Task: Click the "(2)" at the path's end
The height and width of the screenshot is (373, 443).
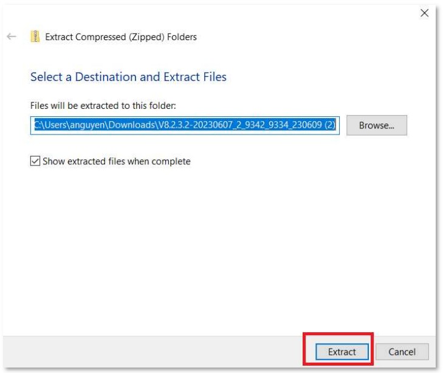Action: (x=328, y=125)
